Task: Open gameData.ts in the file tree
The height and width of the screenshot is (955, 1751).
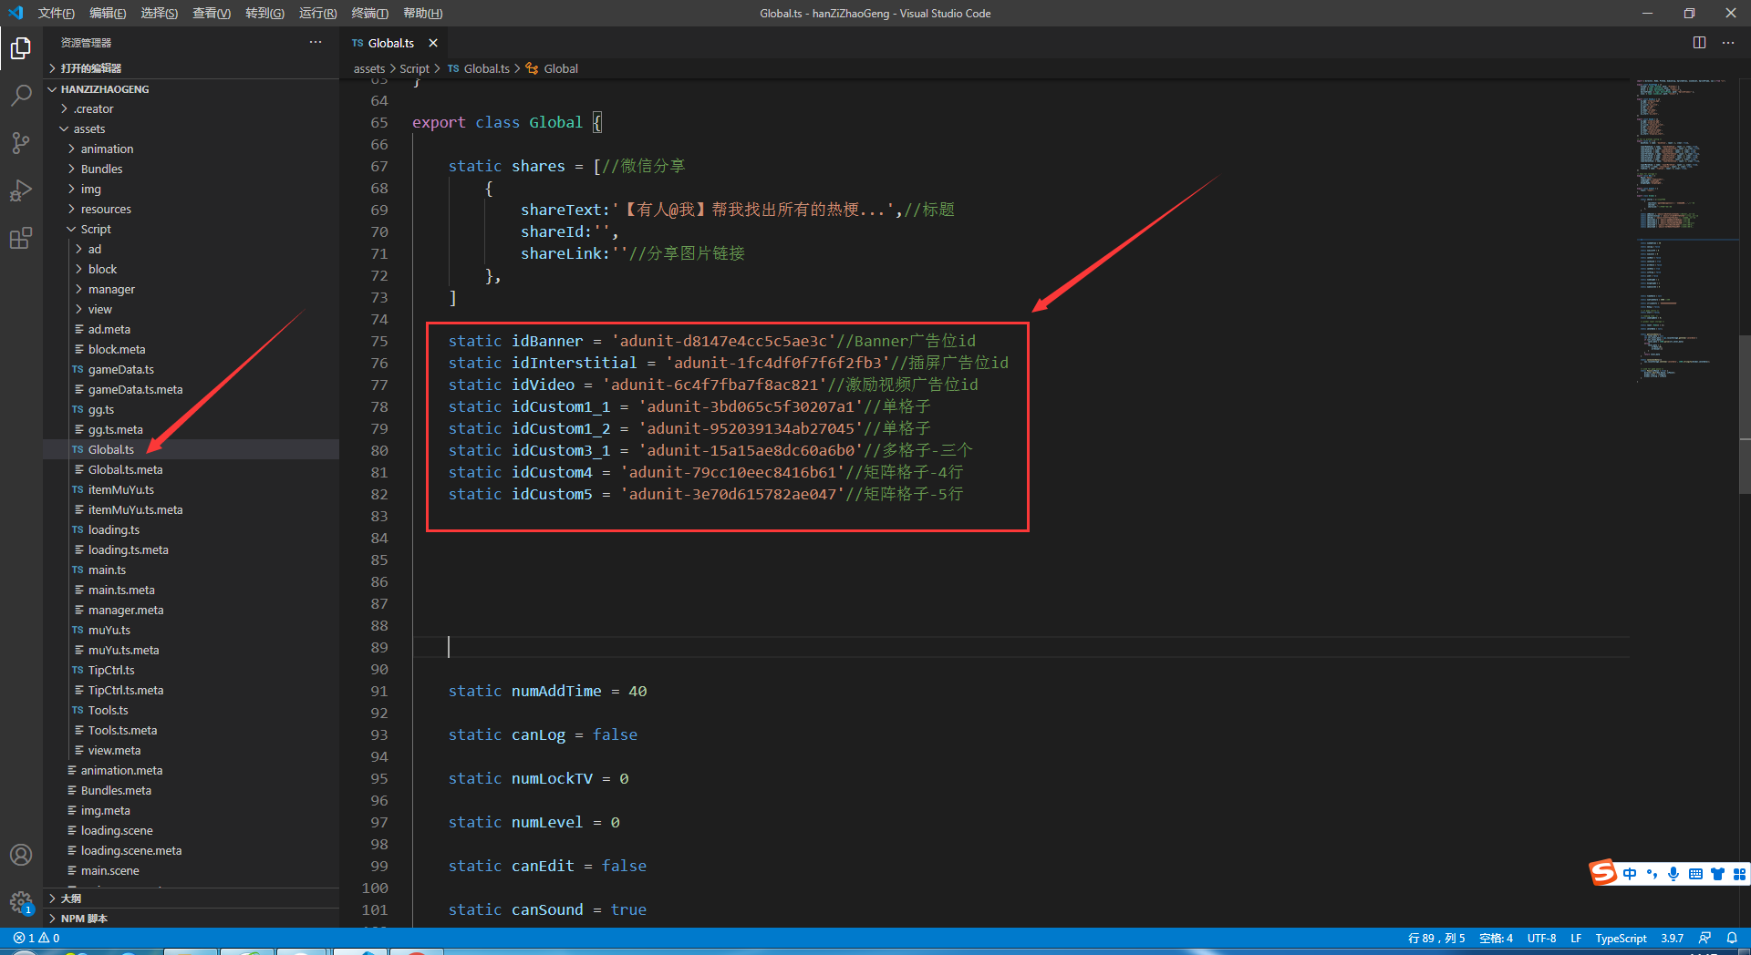Action: click(x=192, y=369)
